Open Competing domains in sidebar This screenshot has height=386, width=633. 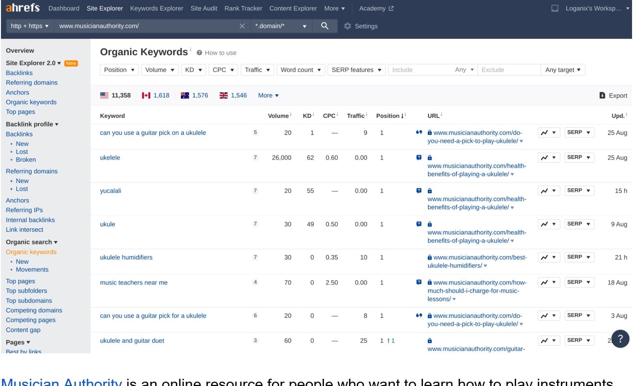coord(34,311)
